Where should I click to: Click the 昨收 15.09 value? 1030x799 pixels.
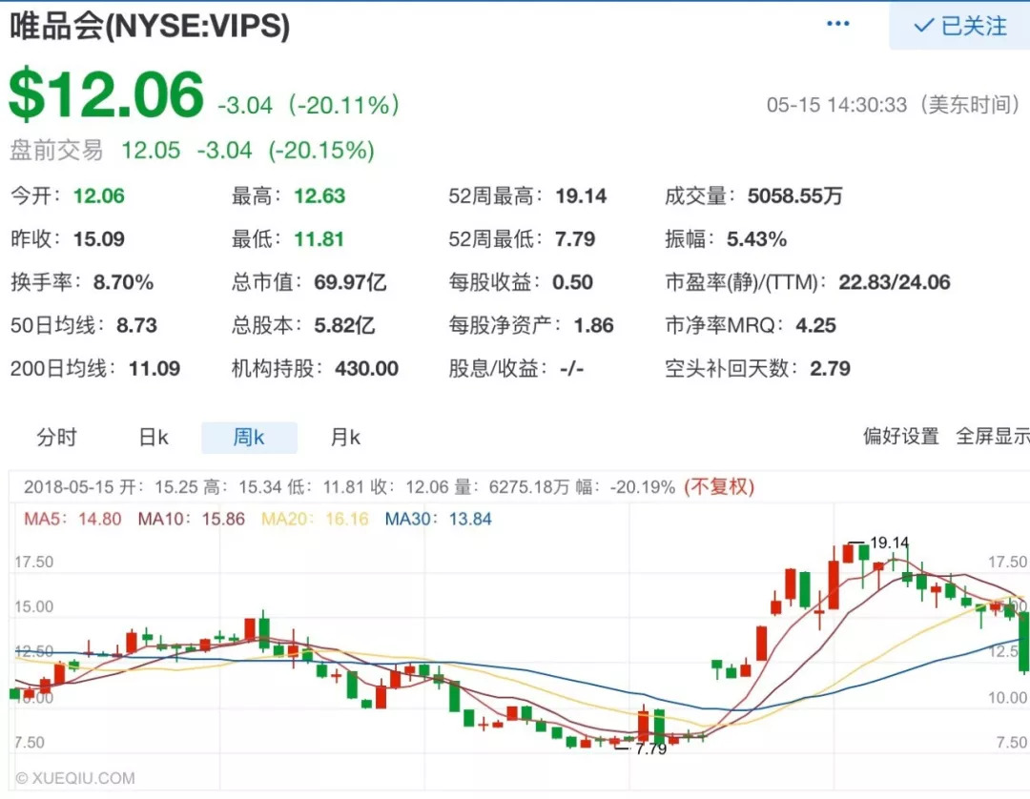(x=98, y=239)
